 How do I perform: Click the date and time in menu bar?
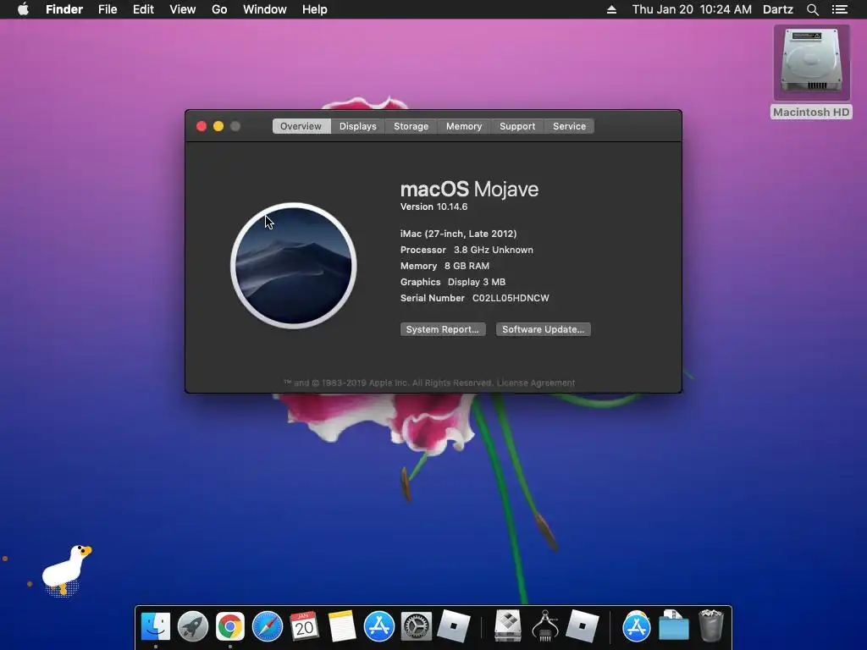[692, 9]
